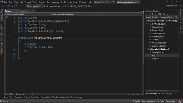
Task: Select Messages.cs in Solution Explorer
Action: [x=159, y=36]
